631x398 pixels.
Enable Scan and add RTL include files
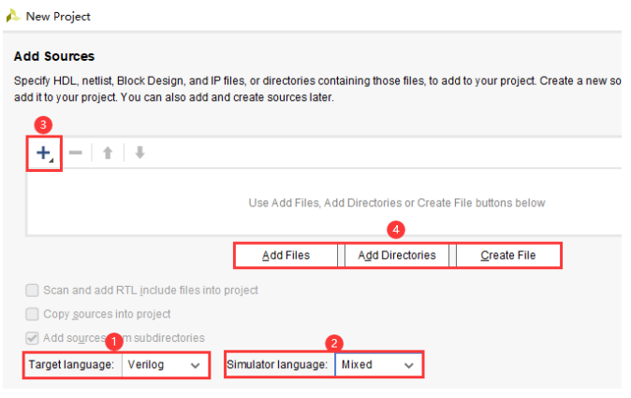[x=34, y=291]
